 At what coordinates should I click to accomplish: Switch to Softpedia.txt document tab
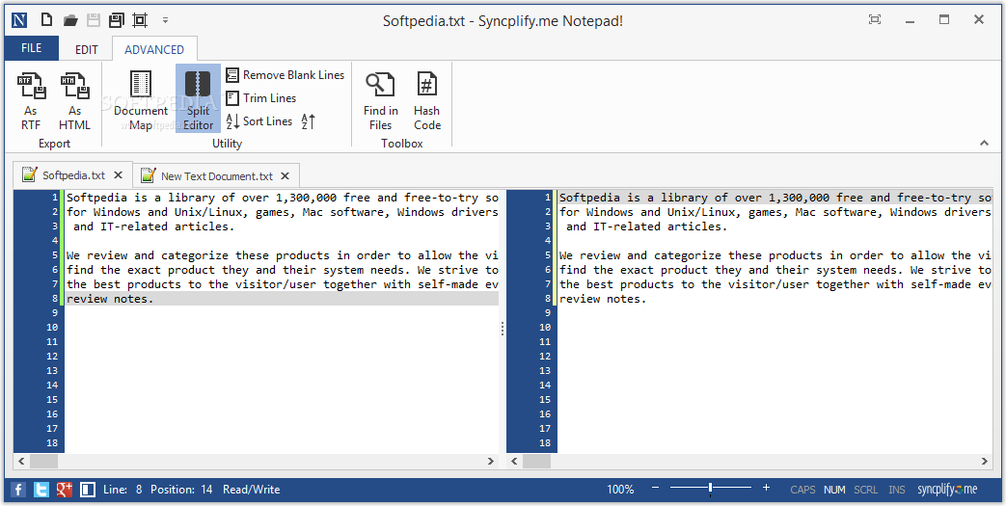tap(73, 175)
